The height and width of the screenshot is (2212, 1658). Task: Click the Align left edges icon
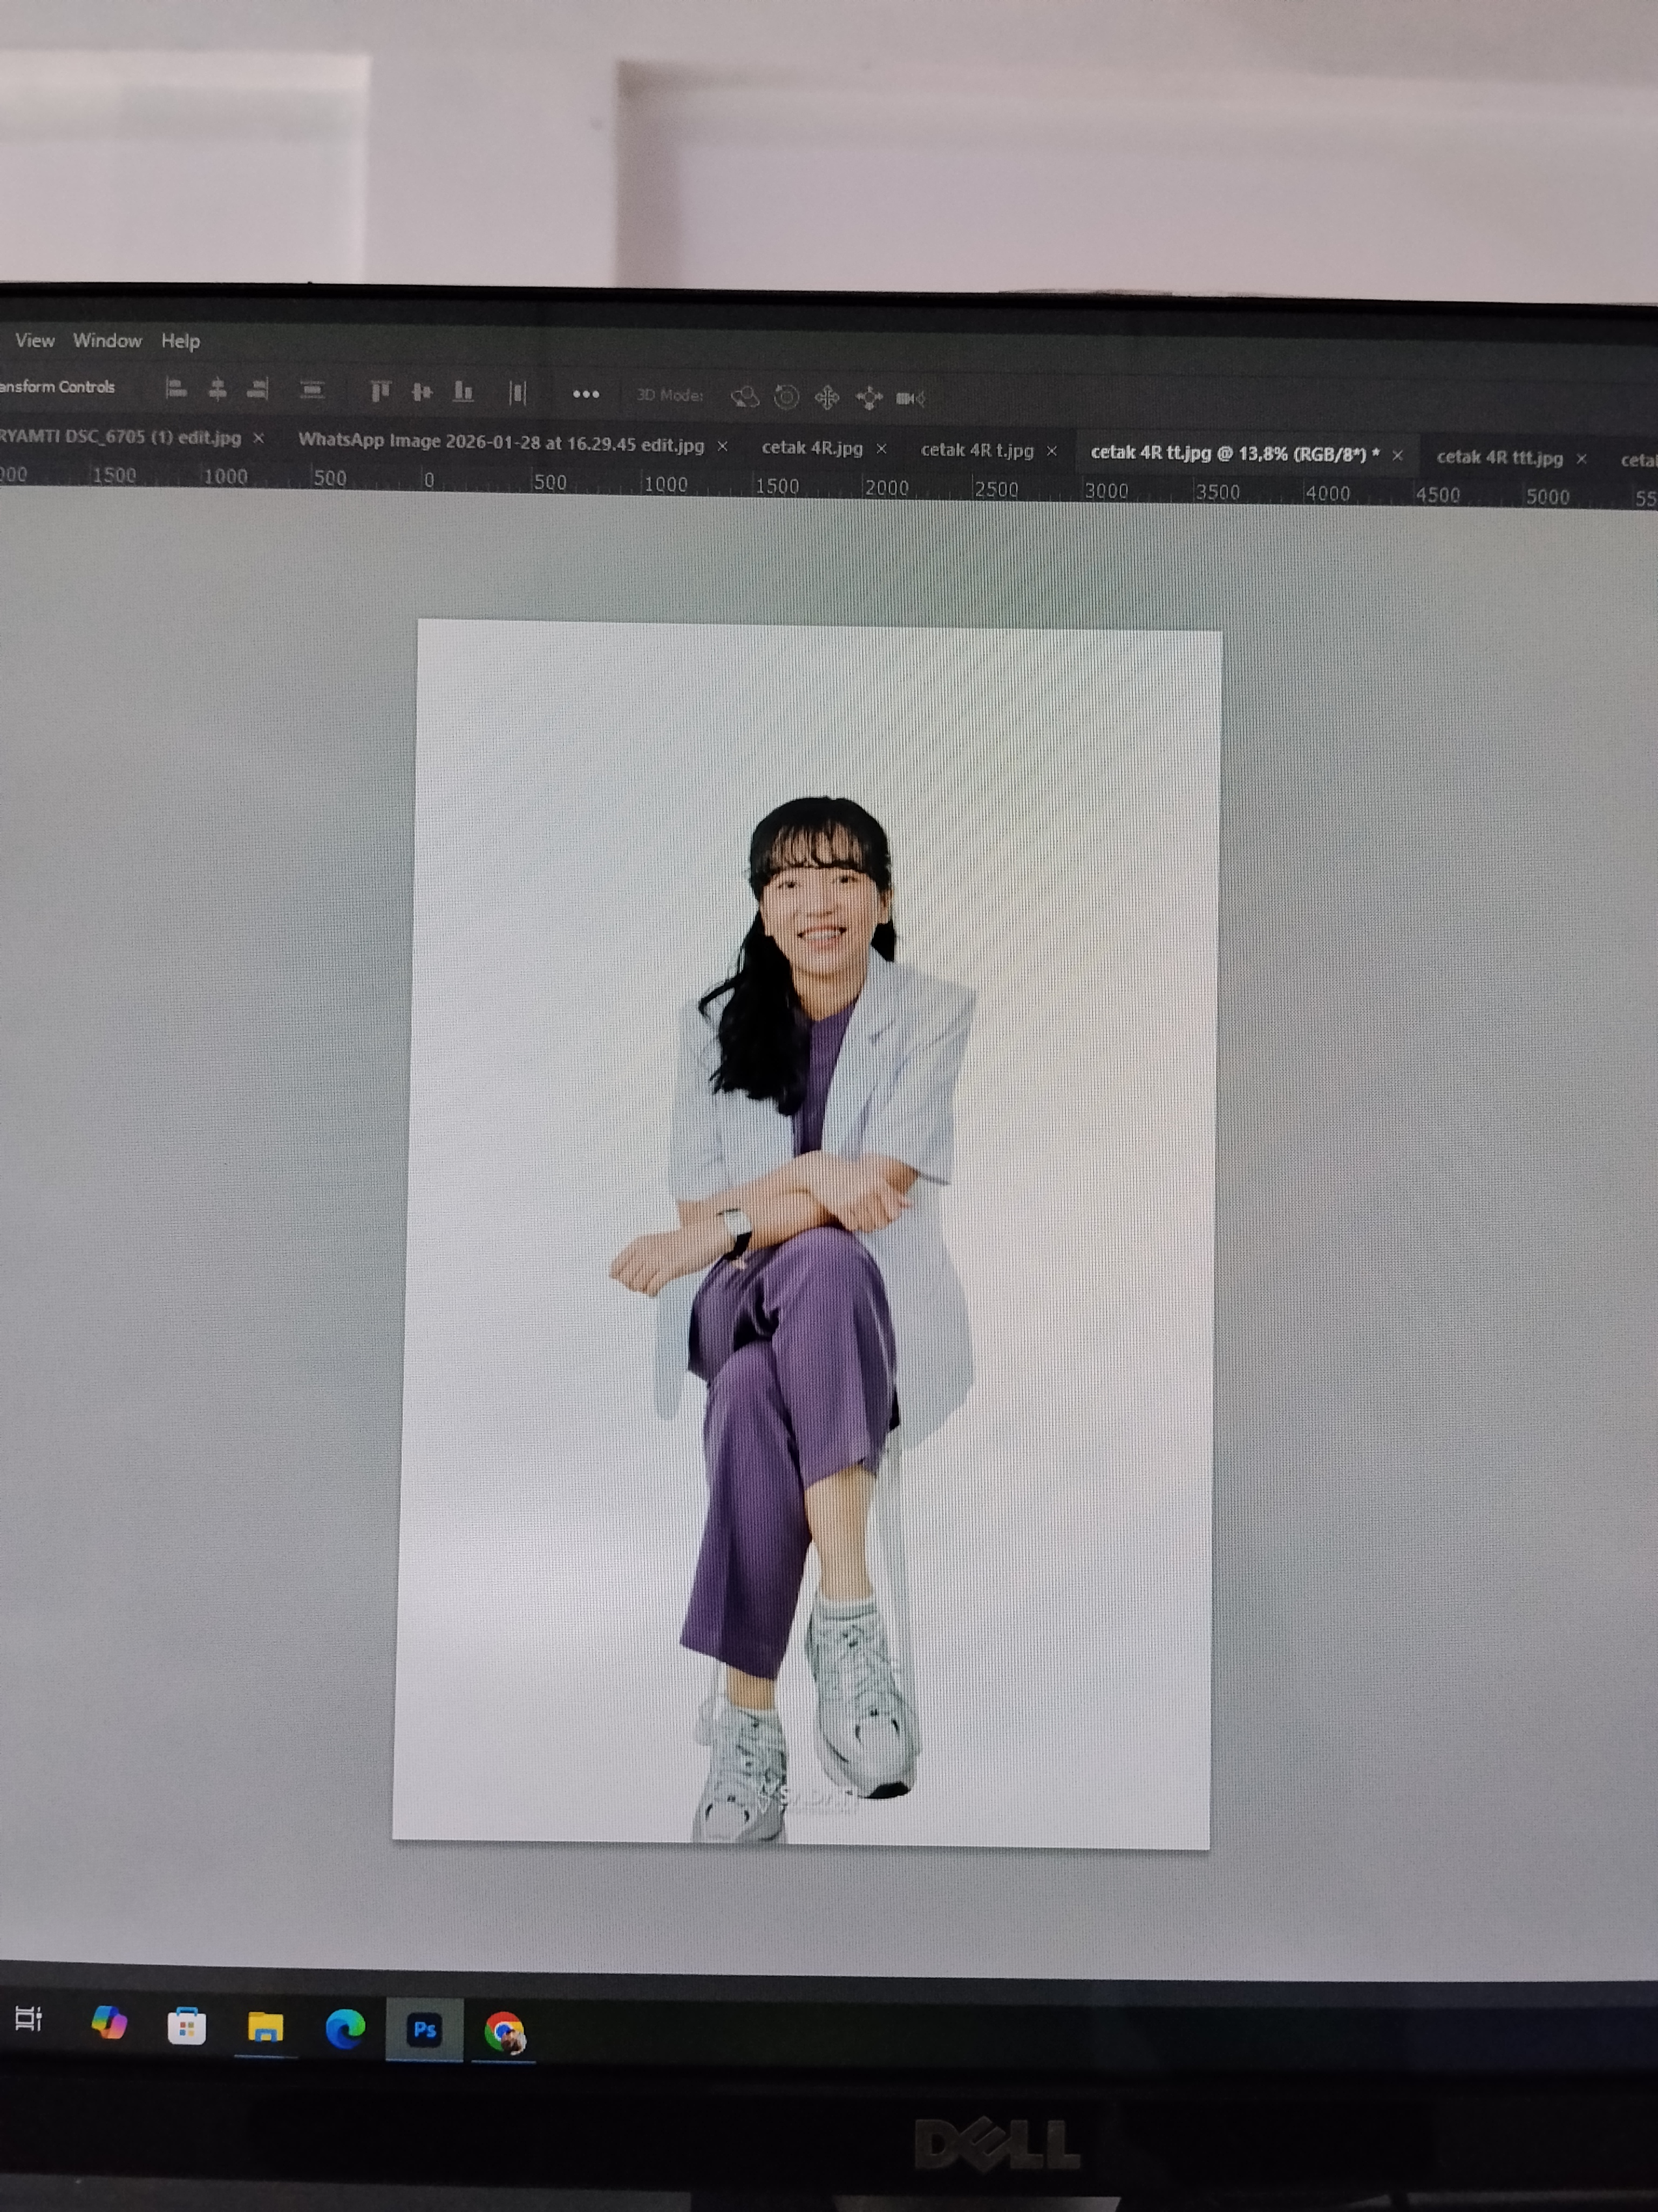pos(176,388)
